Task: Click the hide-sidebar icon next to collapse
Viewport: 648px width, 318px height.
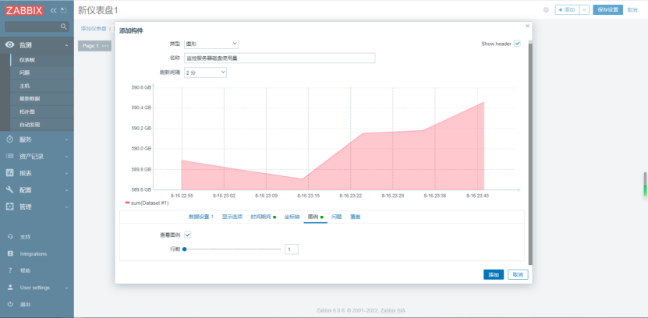Action: [x=63, y=10]
